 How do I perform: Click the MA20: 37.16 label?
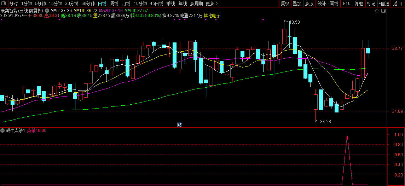point(111,11)
